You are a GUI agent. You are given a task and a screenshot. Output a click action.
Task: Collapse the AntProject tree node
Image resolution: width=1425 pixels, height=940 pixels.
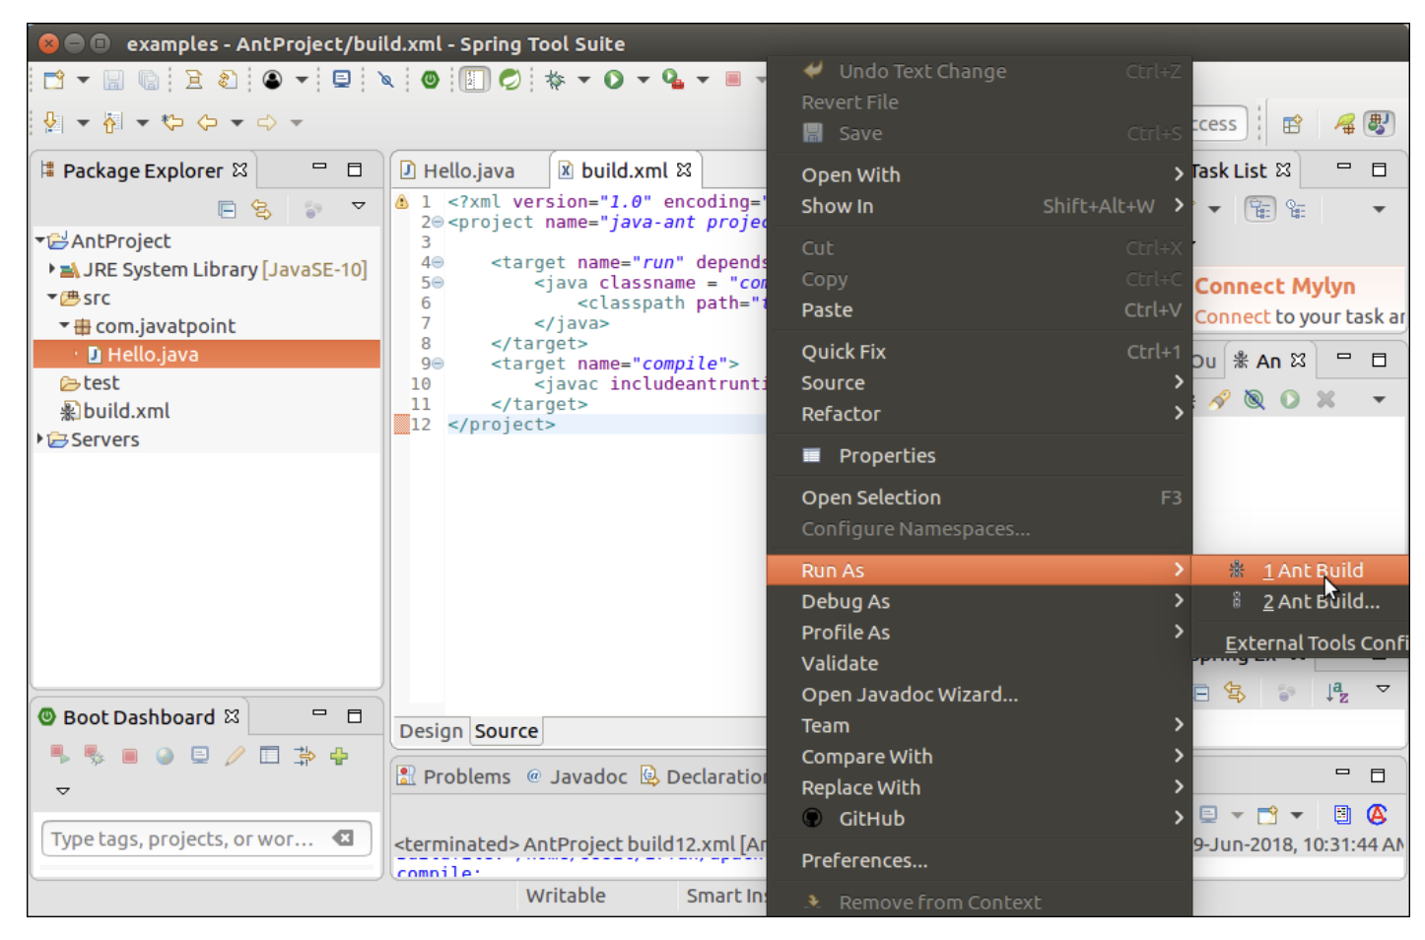[x=40, y=240]
